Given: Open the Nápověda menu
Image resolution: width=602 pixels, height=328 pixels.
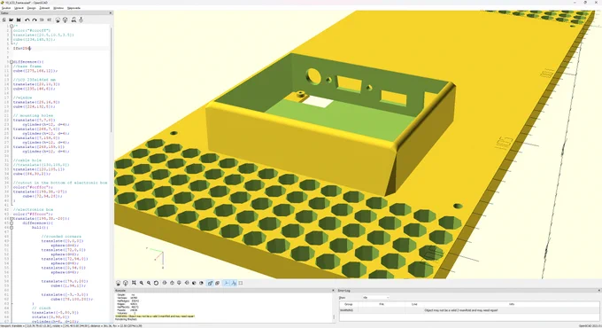Looking at the screenshot, I should (73, 8).
